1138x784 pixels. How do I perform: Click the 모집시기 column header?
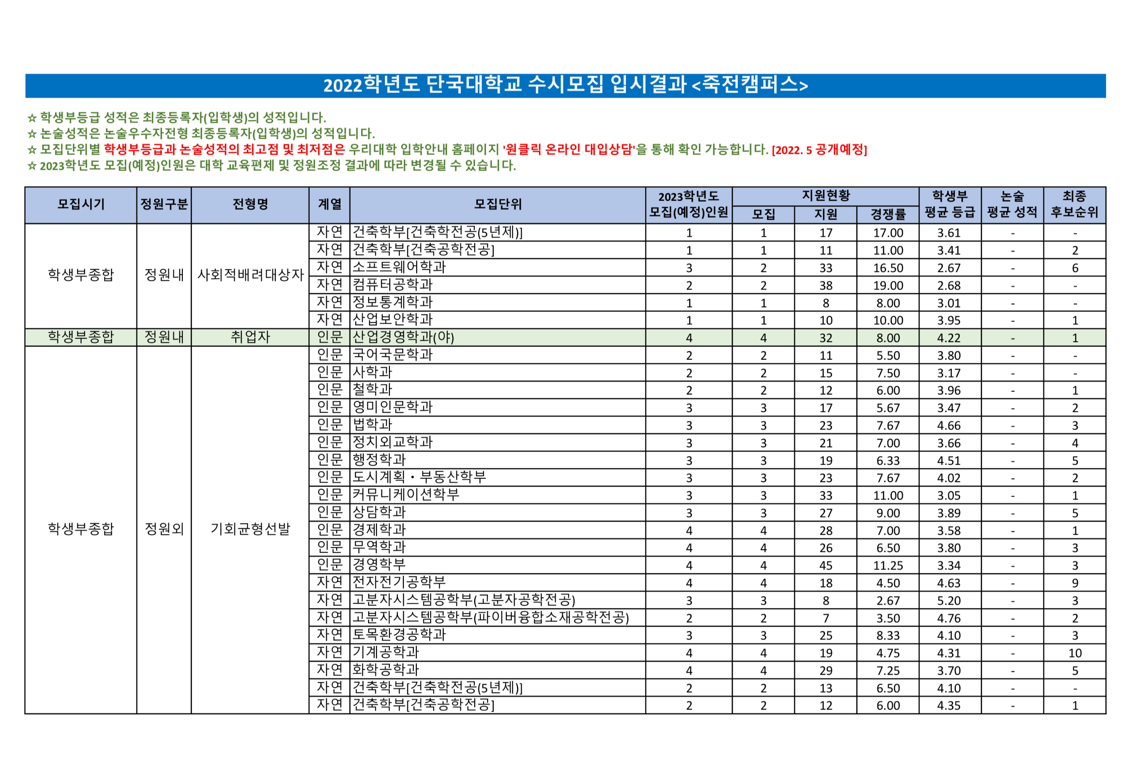[x=80, y=204]
